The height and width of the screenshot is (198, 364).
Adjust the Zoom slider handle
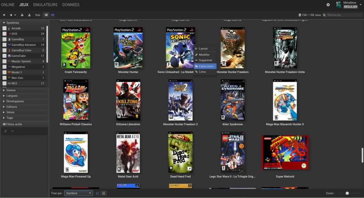(x=347, y=193)
